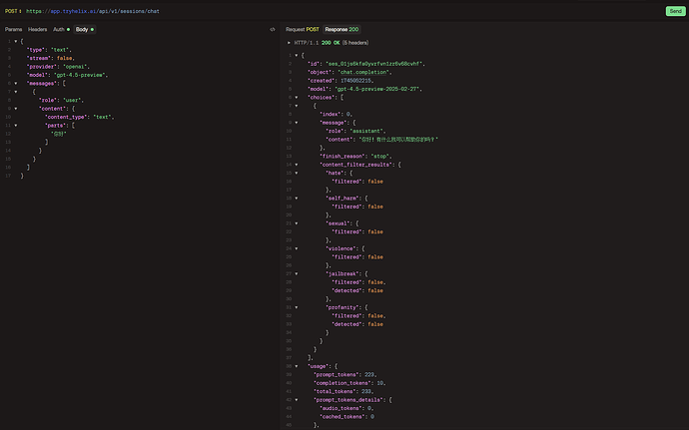689x430 pixels.
Task: Collapse the "usage" object
Action: tap(297, 366)
